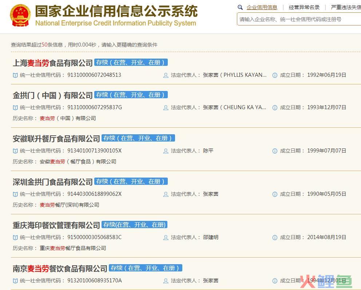Open the 企业信用信息 search tab
361x290 pixels.
(262, 7)
